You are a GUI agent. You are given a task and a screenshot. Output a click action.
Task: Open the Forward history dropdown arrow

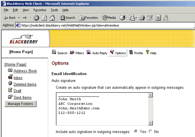(30, 18)
